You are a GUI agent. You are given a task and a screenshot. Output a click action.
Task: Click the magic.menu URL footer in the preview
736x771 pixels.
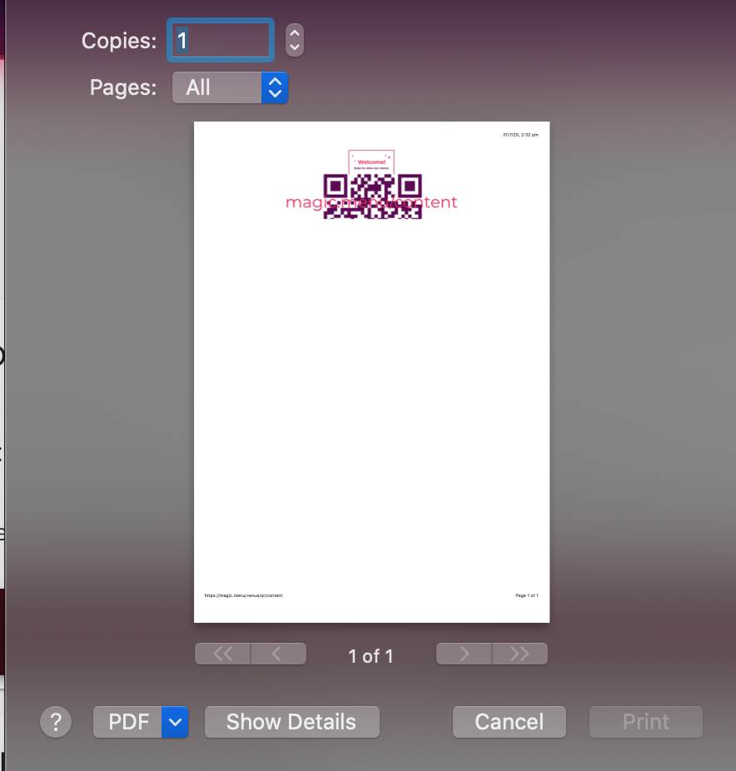pyautogui.click(x=243, y=595)
